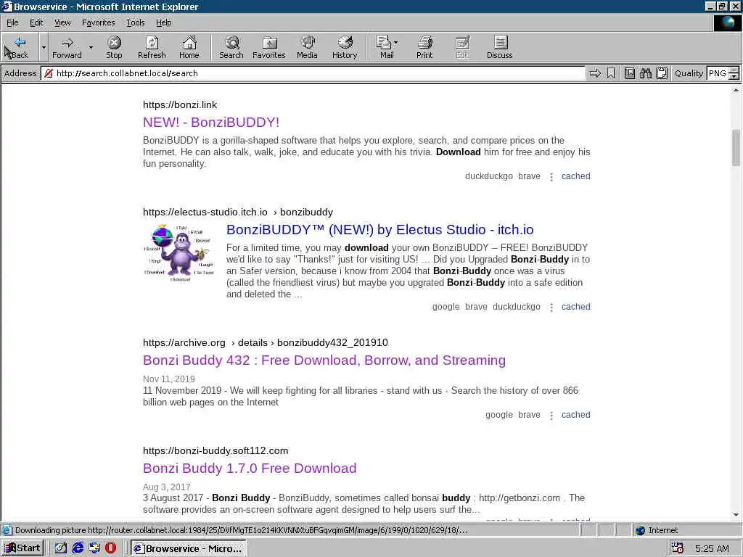Click the https://bonzi-buddy.soft112.com URL text

coord(215,450)
